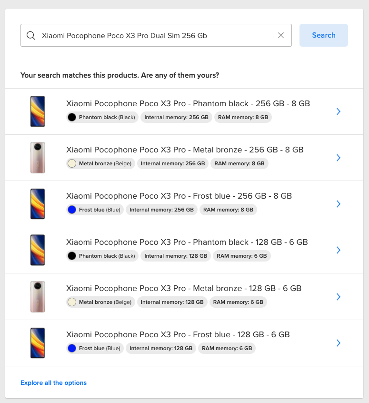The height and width of the screenshot is (403, 369).
Task: Open Metal bronze 256 GB result chevron
Action: [339, 158]
